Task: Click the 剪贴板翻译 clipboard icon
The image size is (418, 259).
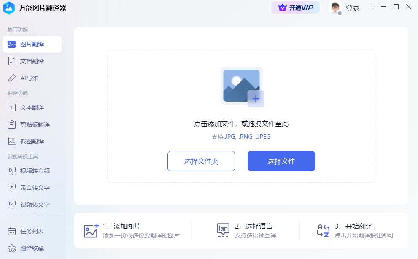Action: [x=12, y=124]
